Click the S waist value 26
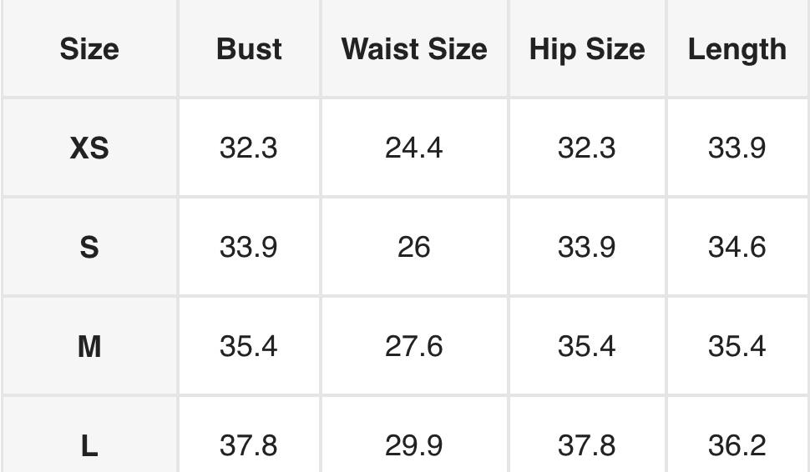The height and width of the screenshot is (472, 810). coord(414,248)
